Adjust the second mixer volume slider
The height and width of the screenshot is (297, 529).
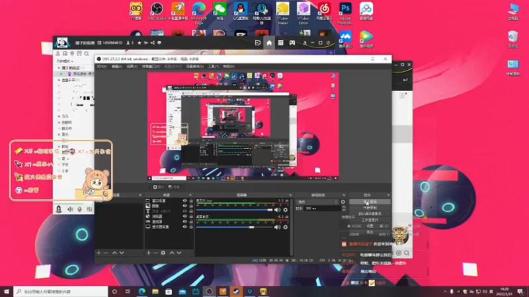[x=235, y=227]
